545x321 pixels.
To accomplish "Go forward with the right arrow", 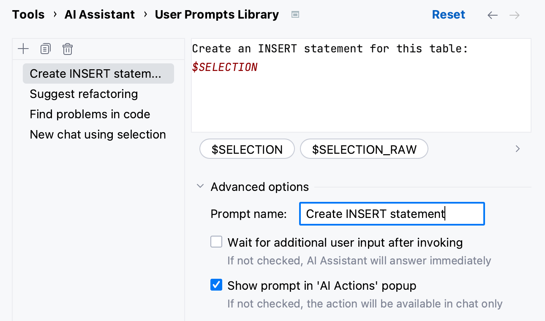I will [x=515, y=15].
